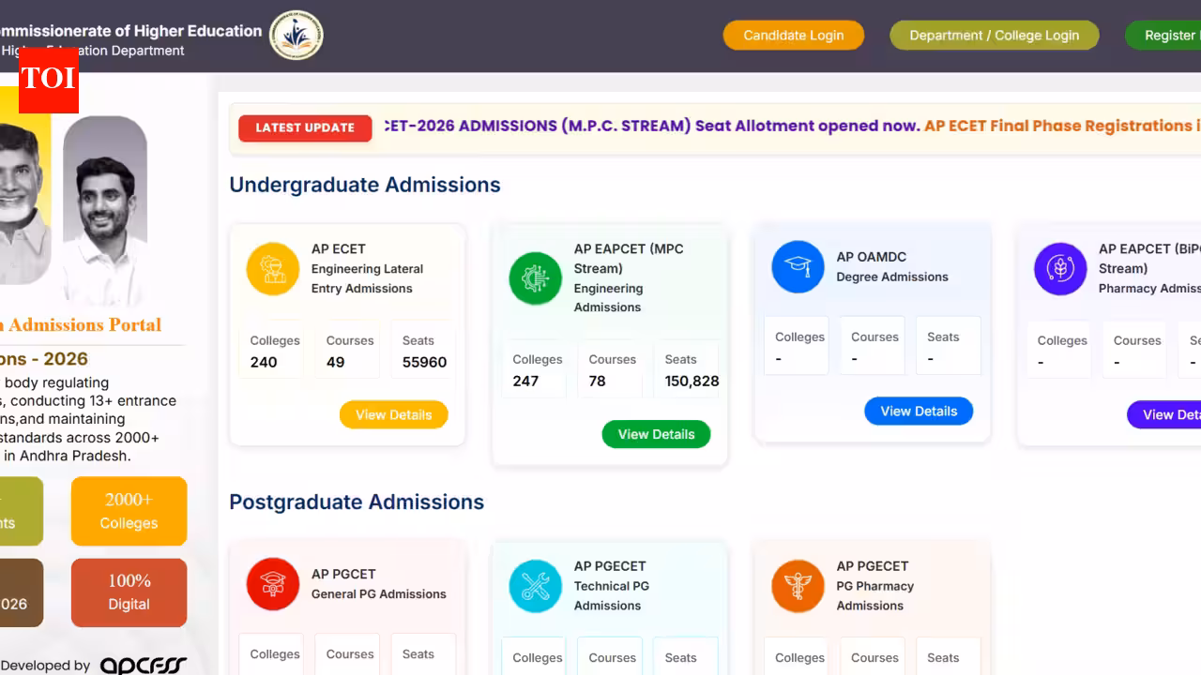Screen dimensions: 1201x675
Task: Click the AP PGCET Courses stat box
Action: click(348, 654)
